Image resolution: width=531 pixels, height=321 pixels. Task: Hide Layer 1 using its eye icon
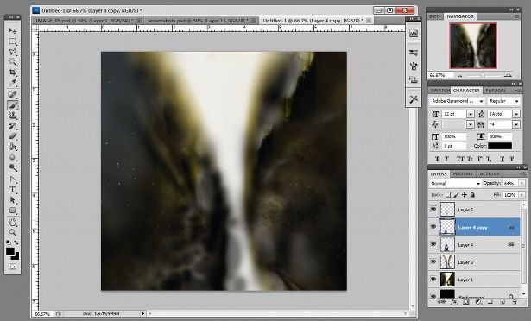(x=433, y=280)
